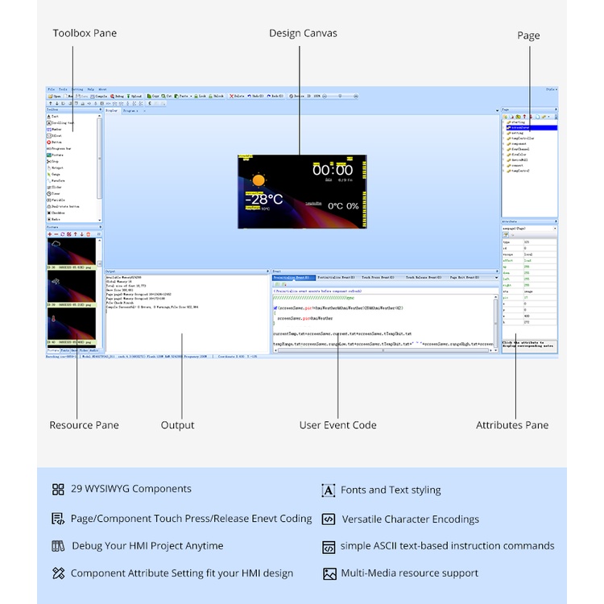604x604 pixels.
Task: Select the tempController page in Page list
Action: [521, 138]
